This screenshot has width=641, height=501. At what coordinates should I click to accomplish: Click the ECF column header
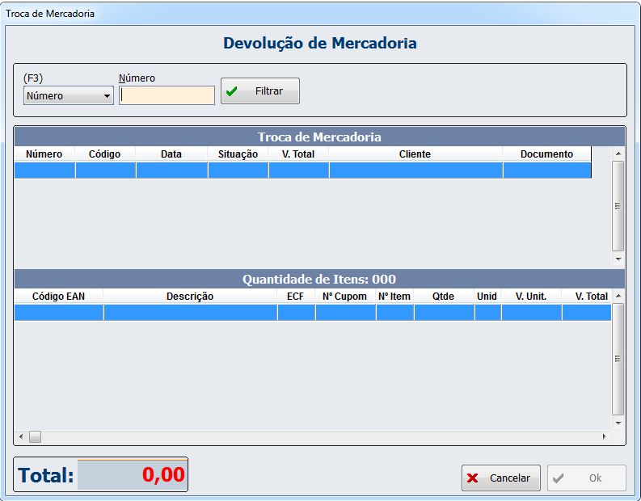click(296, 297)
